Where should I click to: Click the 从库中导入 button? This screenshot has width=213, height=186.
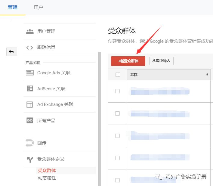coord(161,61)
